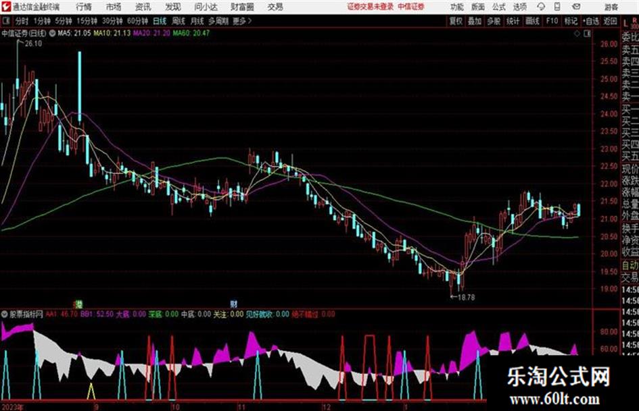Click the 换手 row in the quote panel

630,228
